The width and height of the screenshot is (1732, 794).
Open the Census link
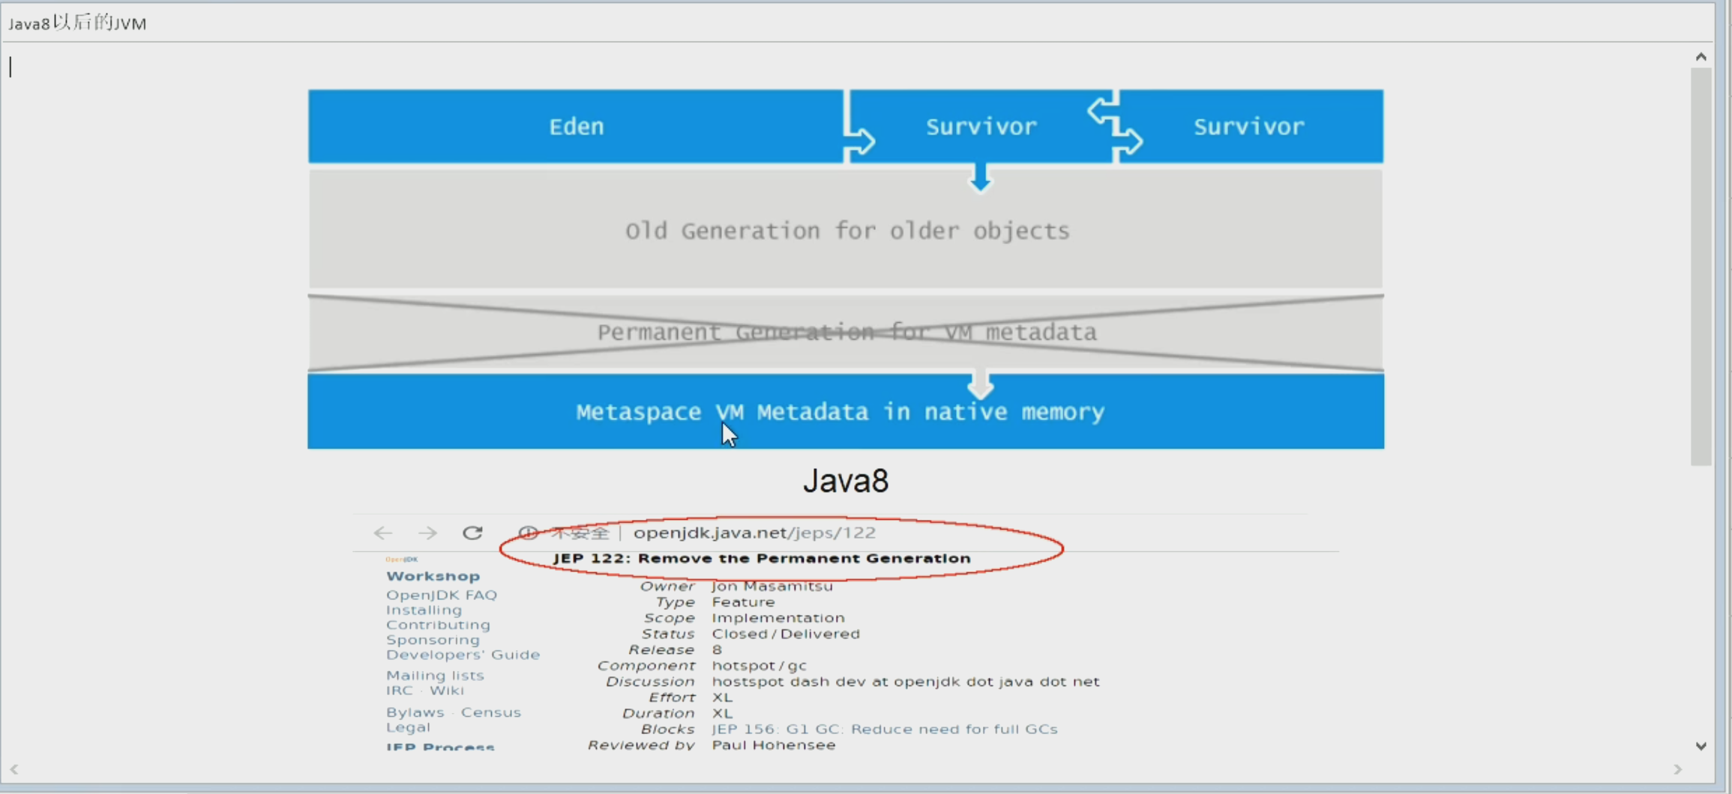(x=491, y=712)
